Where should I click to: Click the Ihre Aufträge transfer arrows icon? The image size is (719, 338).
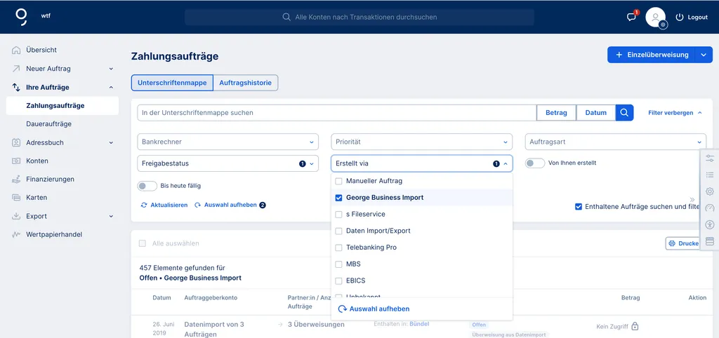pyautogui.click(x=17, y=87)
